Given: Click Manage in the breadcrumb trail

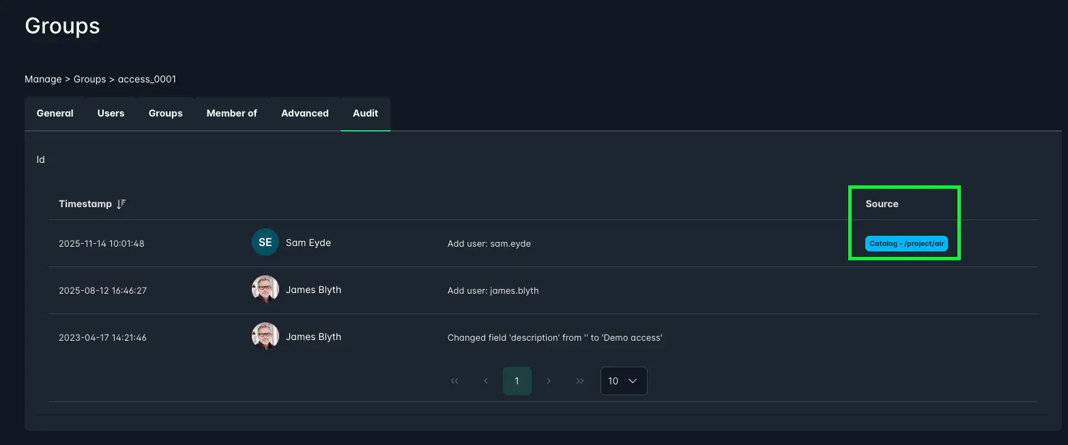Looking at the screenshot, I should (43, 79).
